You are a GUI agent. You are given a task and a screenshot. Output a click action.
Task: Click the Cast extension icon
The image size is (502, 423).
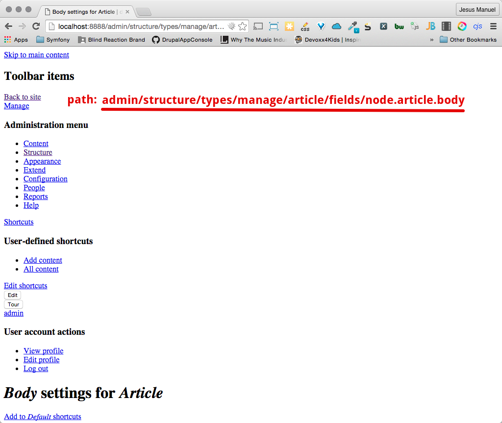click(258, 26)
